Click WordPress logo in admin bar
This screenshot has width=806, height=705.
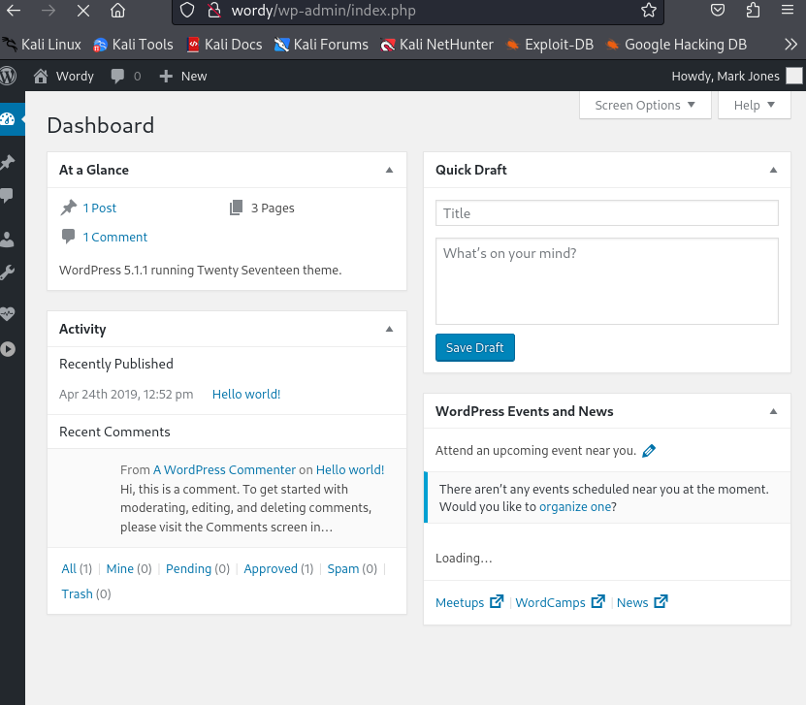[8, 76]
